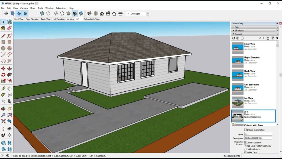Activate the Paint Bucket tool

pos(3,28)
